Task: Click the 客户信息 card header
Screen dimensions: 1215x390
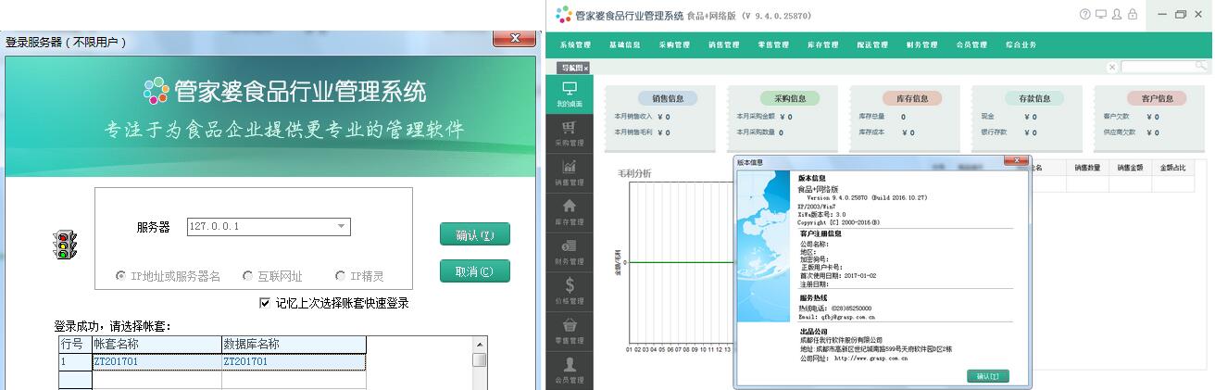Action: tap(1157, 98)
